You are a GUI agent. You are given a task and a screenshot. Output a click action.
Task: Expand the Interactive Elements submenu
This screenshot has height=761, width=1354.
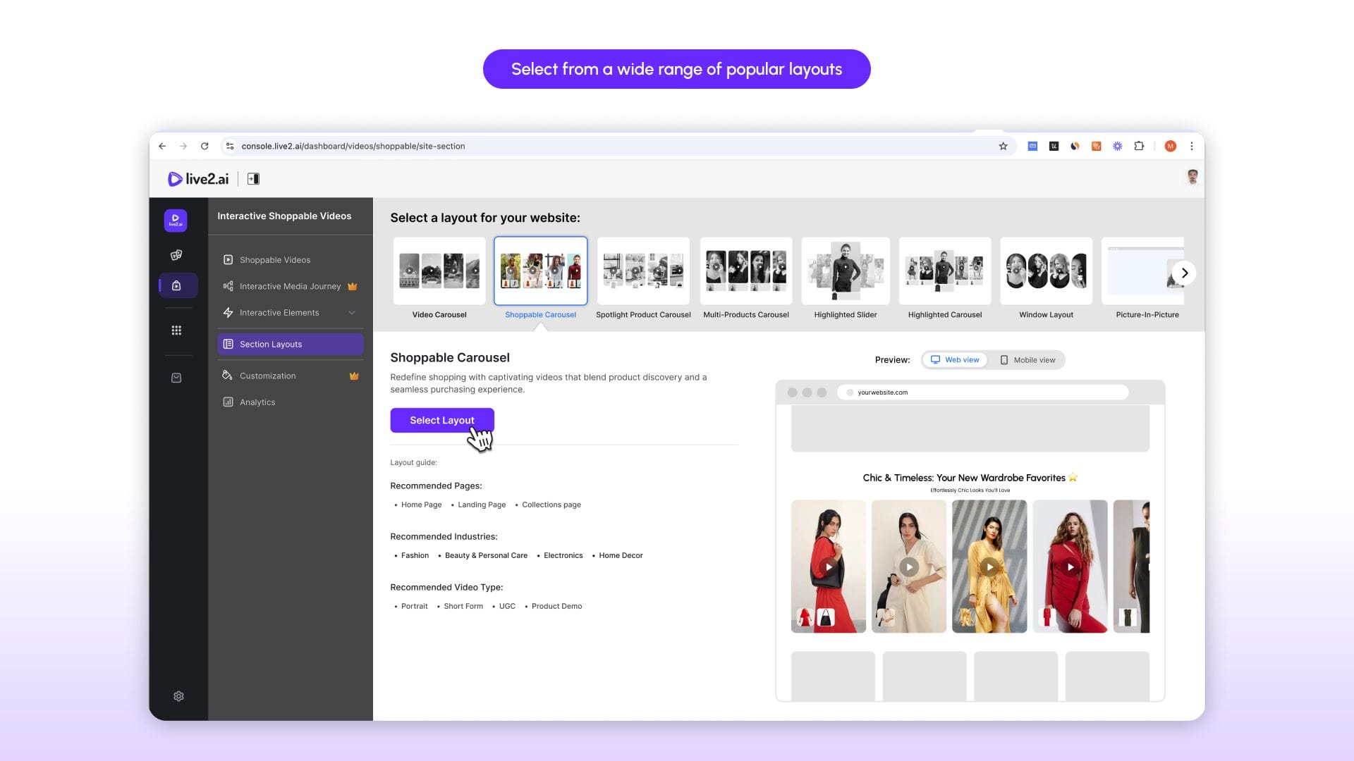351,313
